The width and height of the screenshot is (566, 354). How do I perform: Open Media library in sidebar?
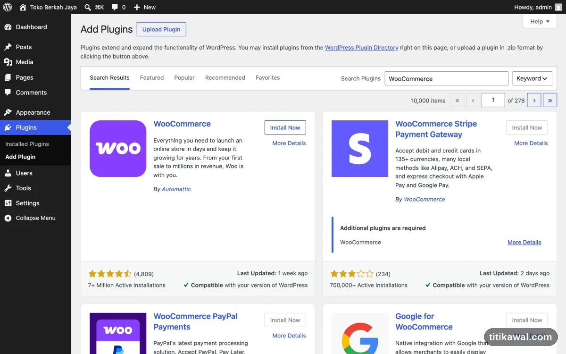[35, 62]
